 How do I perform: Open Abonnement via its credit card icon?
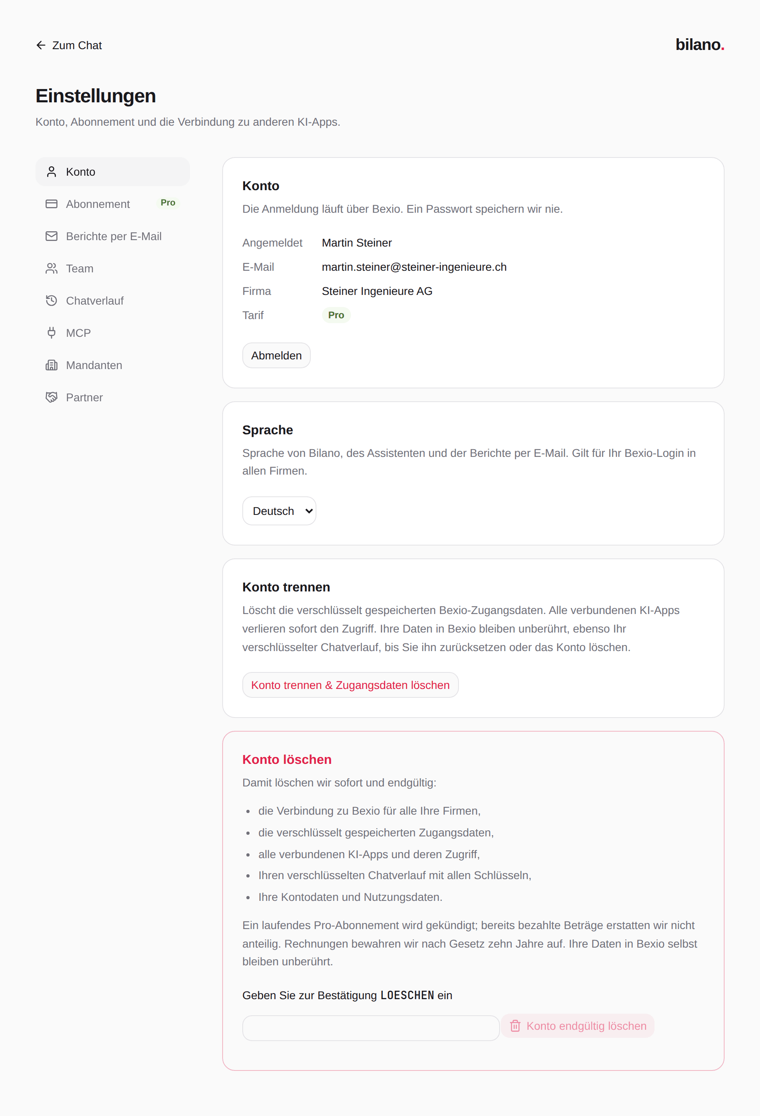(52, 204)
